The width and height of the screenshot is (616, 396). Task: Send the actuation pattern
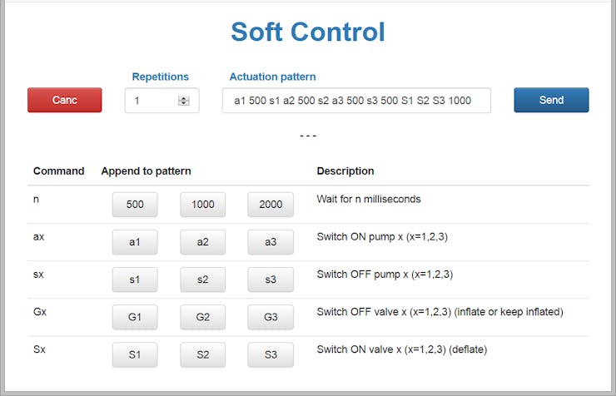click(x=551, y=100)
